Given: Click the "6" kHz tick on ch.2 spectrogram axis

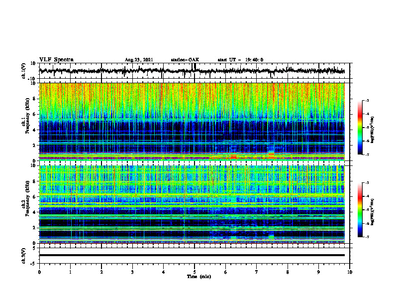Looking at the screenshot, I should tap(35, 197).
